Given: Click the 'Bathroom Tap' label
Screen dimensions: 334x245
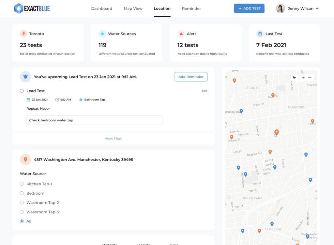Looking at the screenshot, I should pos(95,100).
